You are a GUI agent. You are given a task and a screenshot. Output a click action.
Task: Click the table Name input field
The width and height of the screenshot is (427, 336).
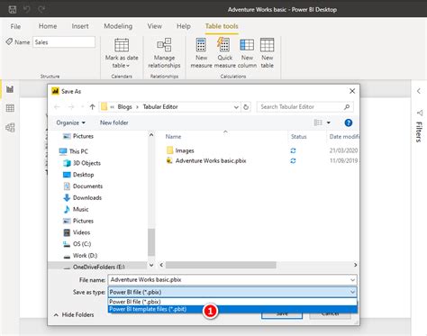pyautogui.click(x=64, y=42)
